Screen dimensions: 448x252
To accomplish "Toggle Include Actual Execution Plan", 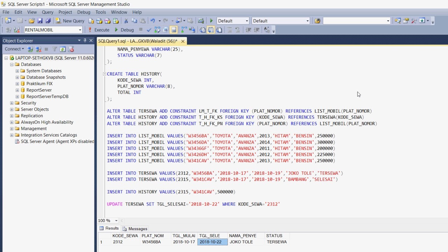I will pyautogui.click(x=184, y=30).
